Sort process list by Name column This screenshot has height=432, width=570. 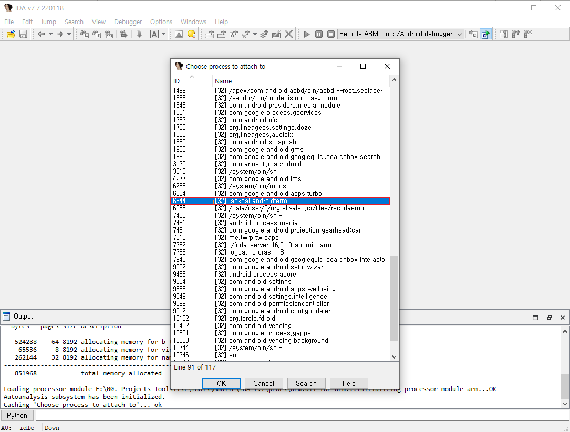302,81
